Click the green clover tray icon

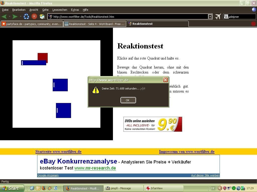[234, 188]
